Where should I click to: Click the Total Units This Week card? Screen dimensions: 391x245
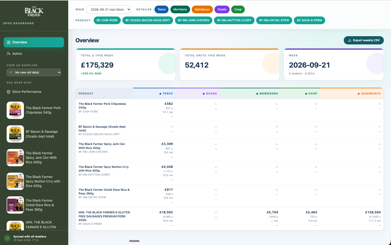click(x=230, y=64)
